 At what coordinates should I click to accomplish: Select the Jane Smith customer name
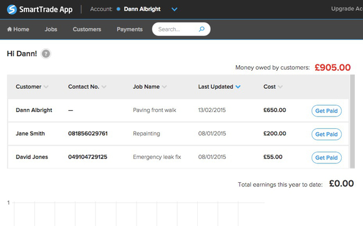click(30, 133)
